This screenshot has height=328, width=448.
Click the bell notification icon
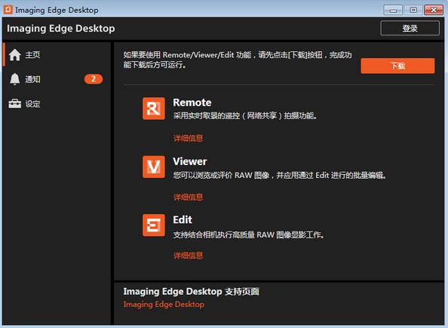(x=15, y=79)
